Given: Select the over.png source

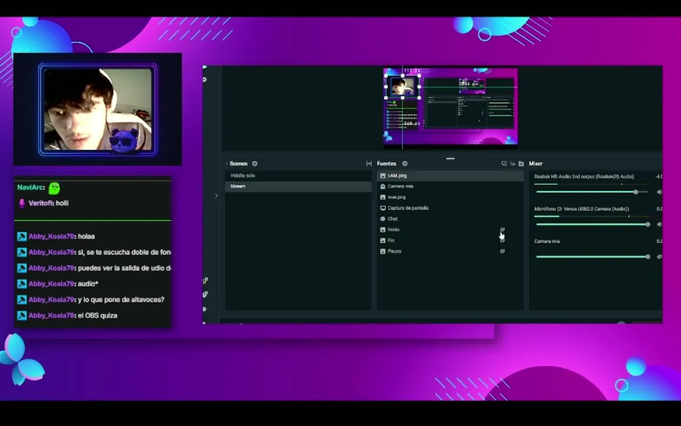Looking at the screenshot, I should pyautogui.click(x=450, y=198).
